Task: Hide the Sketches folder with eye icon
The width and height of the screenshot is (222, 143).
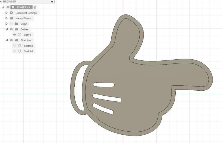Action: [11, 40]
